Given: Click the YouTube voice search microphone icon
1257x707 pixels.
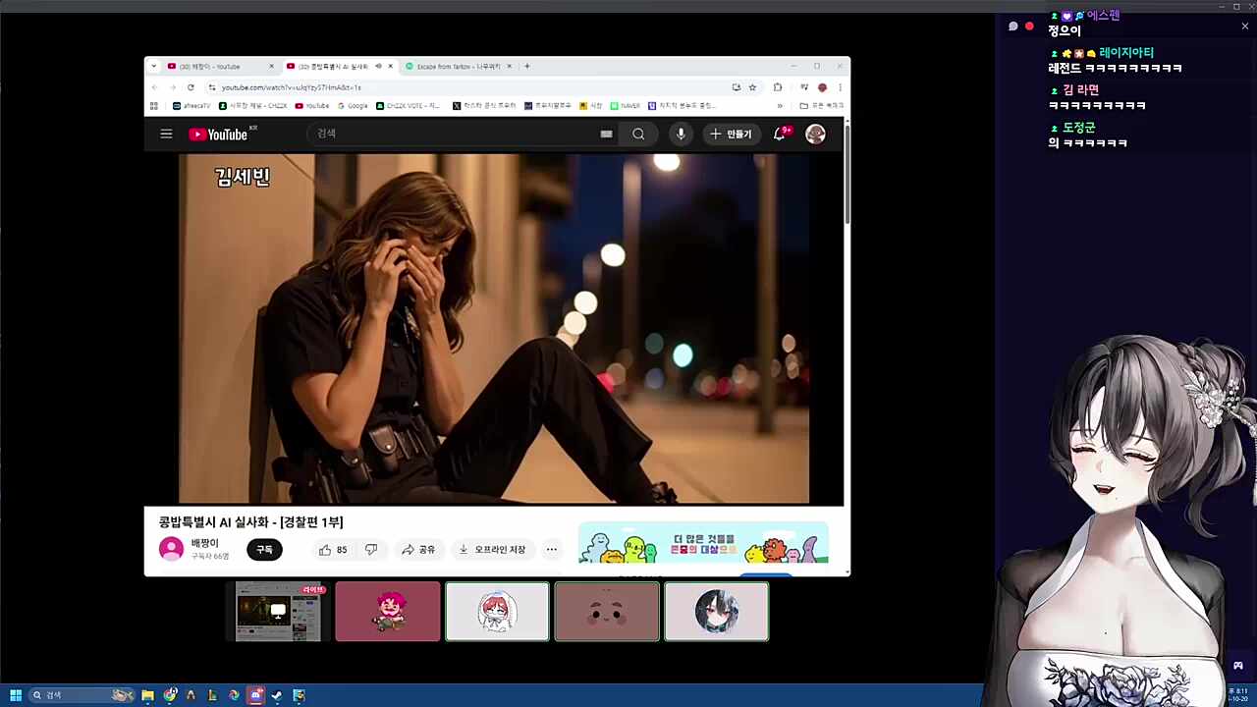Looking at the screenshot, I should [x=681, y=134].
